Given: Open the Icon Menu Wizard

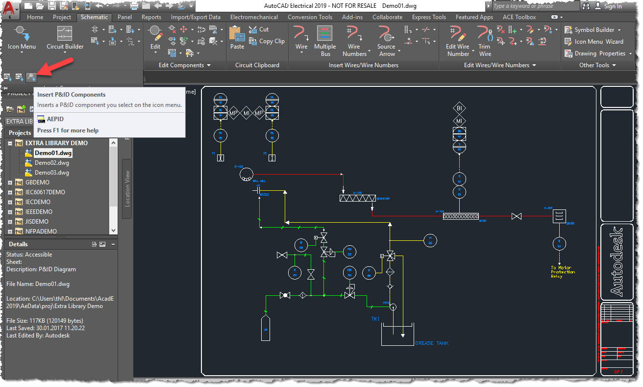Looking at the screenshot, I should pos(594,42).
